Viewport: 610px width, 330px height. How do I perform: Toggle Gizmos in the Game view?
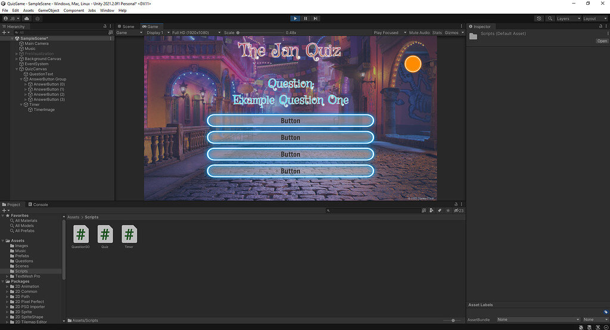tap(452, 33)
